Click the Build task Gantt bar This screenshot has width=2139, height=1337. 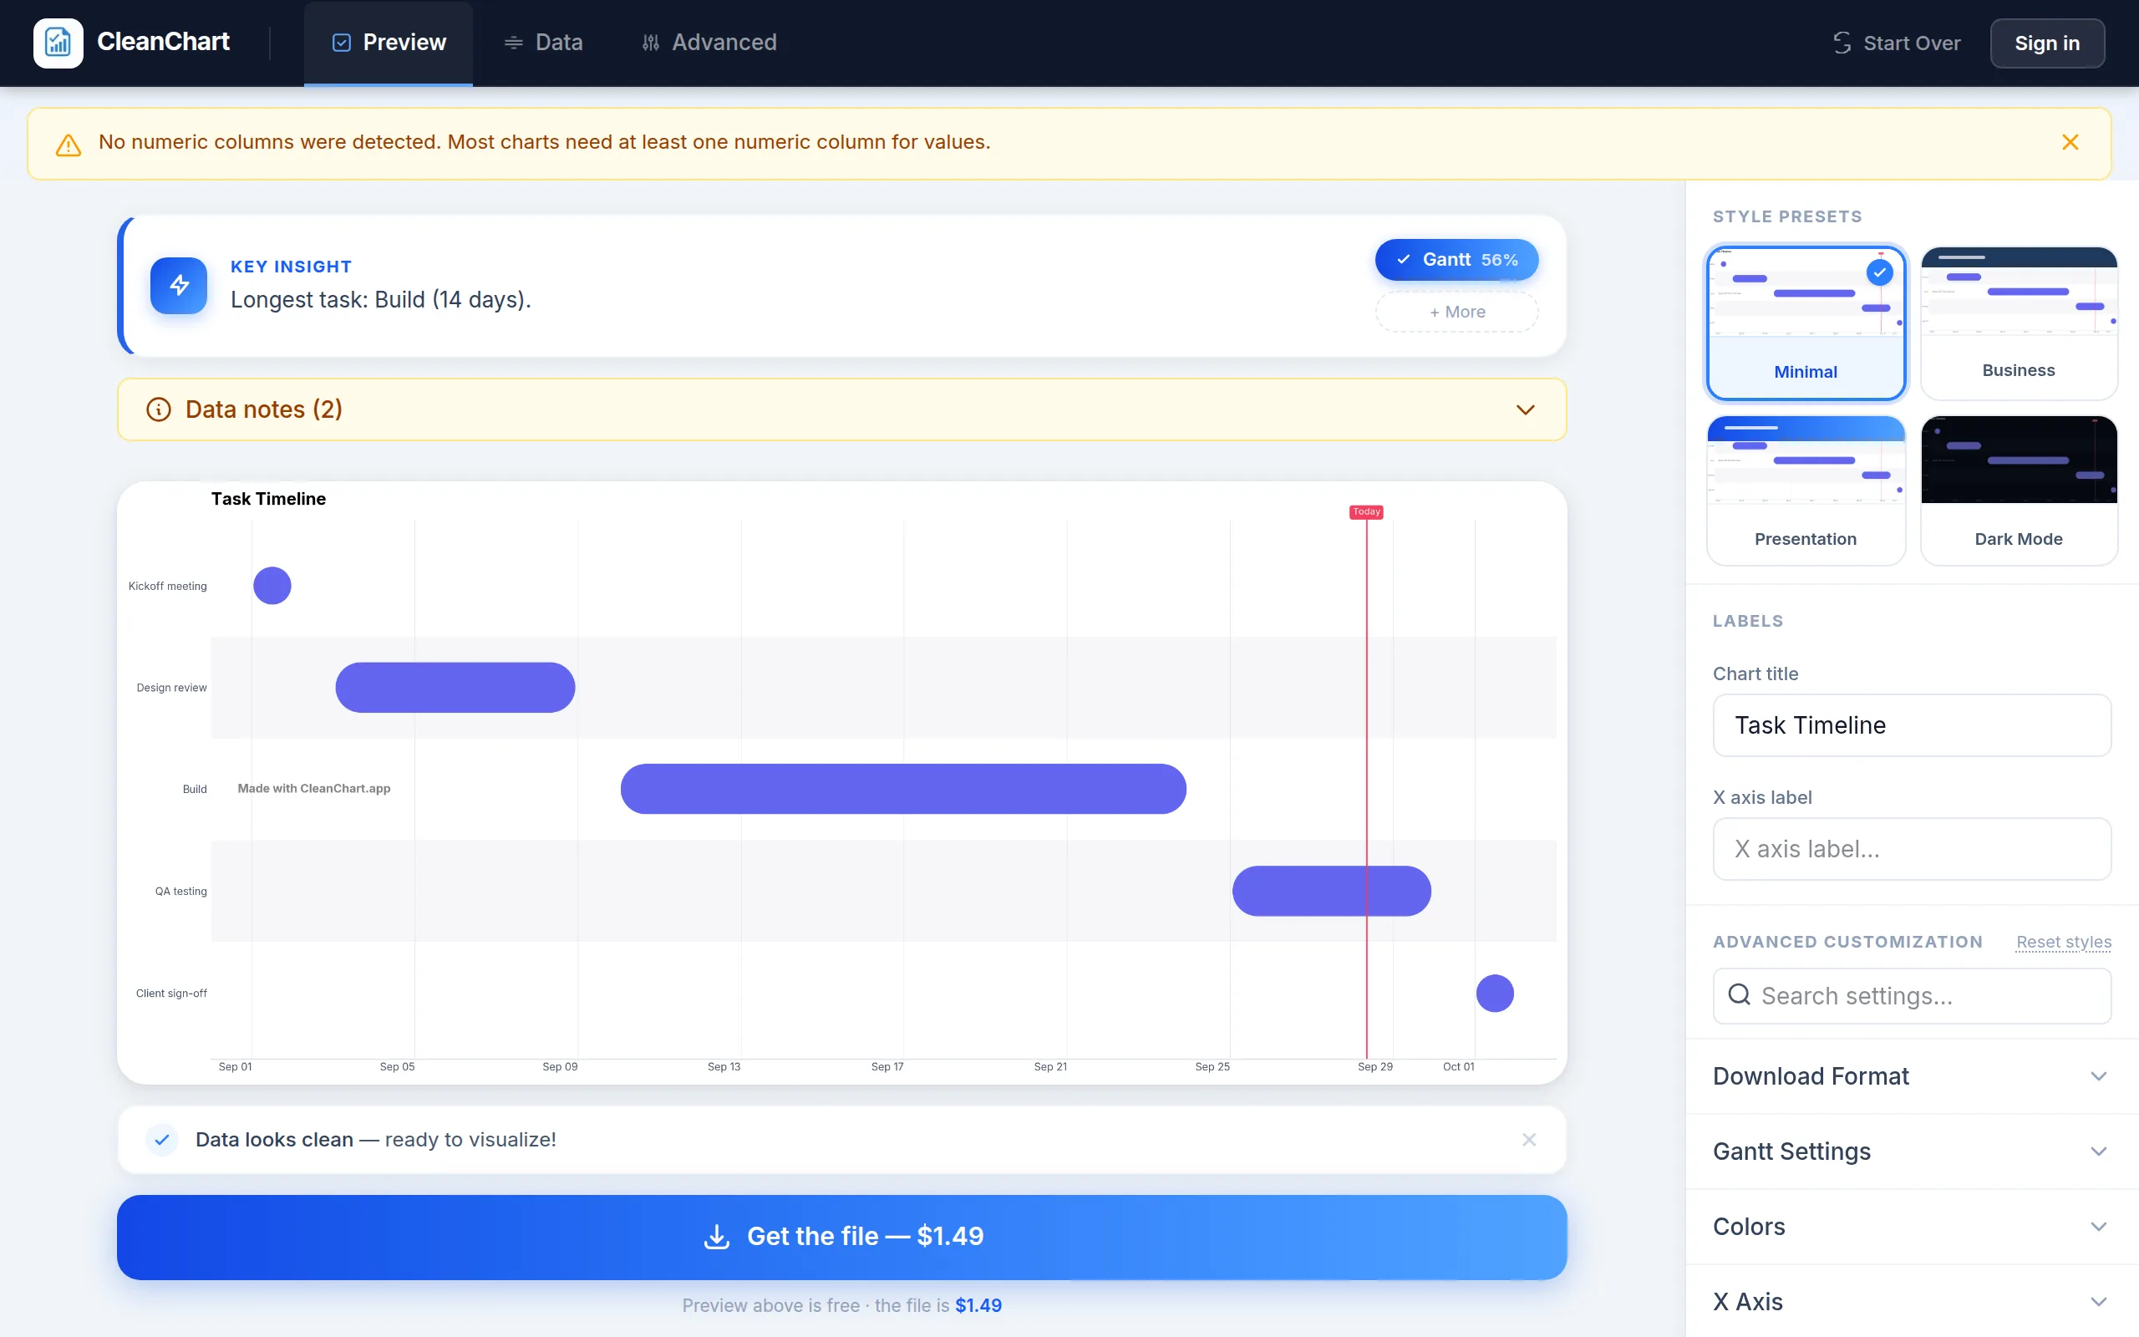coord(903,789)
